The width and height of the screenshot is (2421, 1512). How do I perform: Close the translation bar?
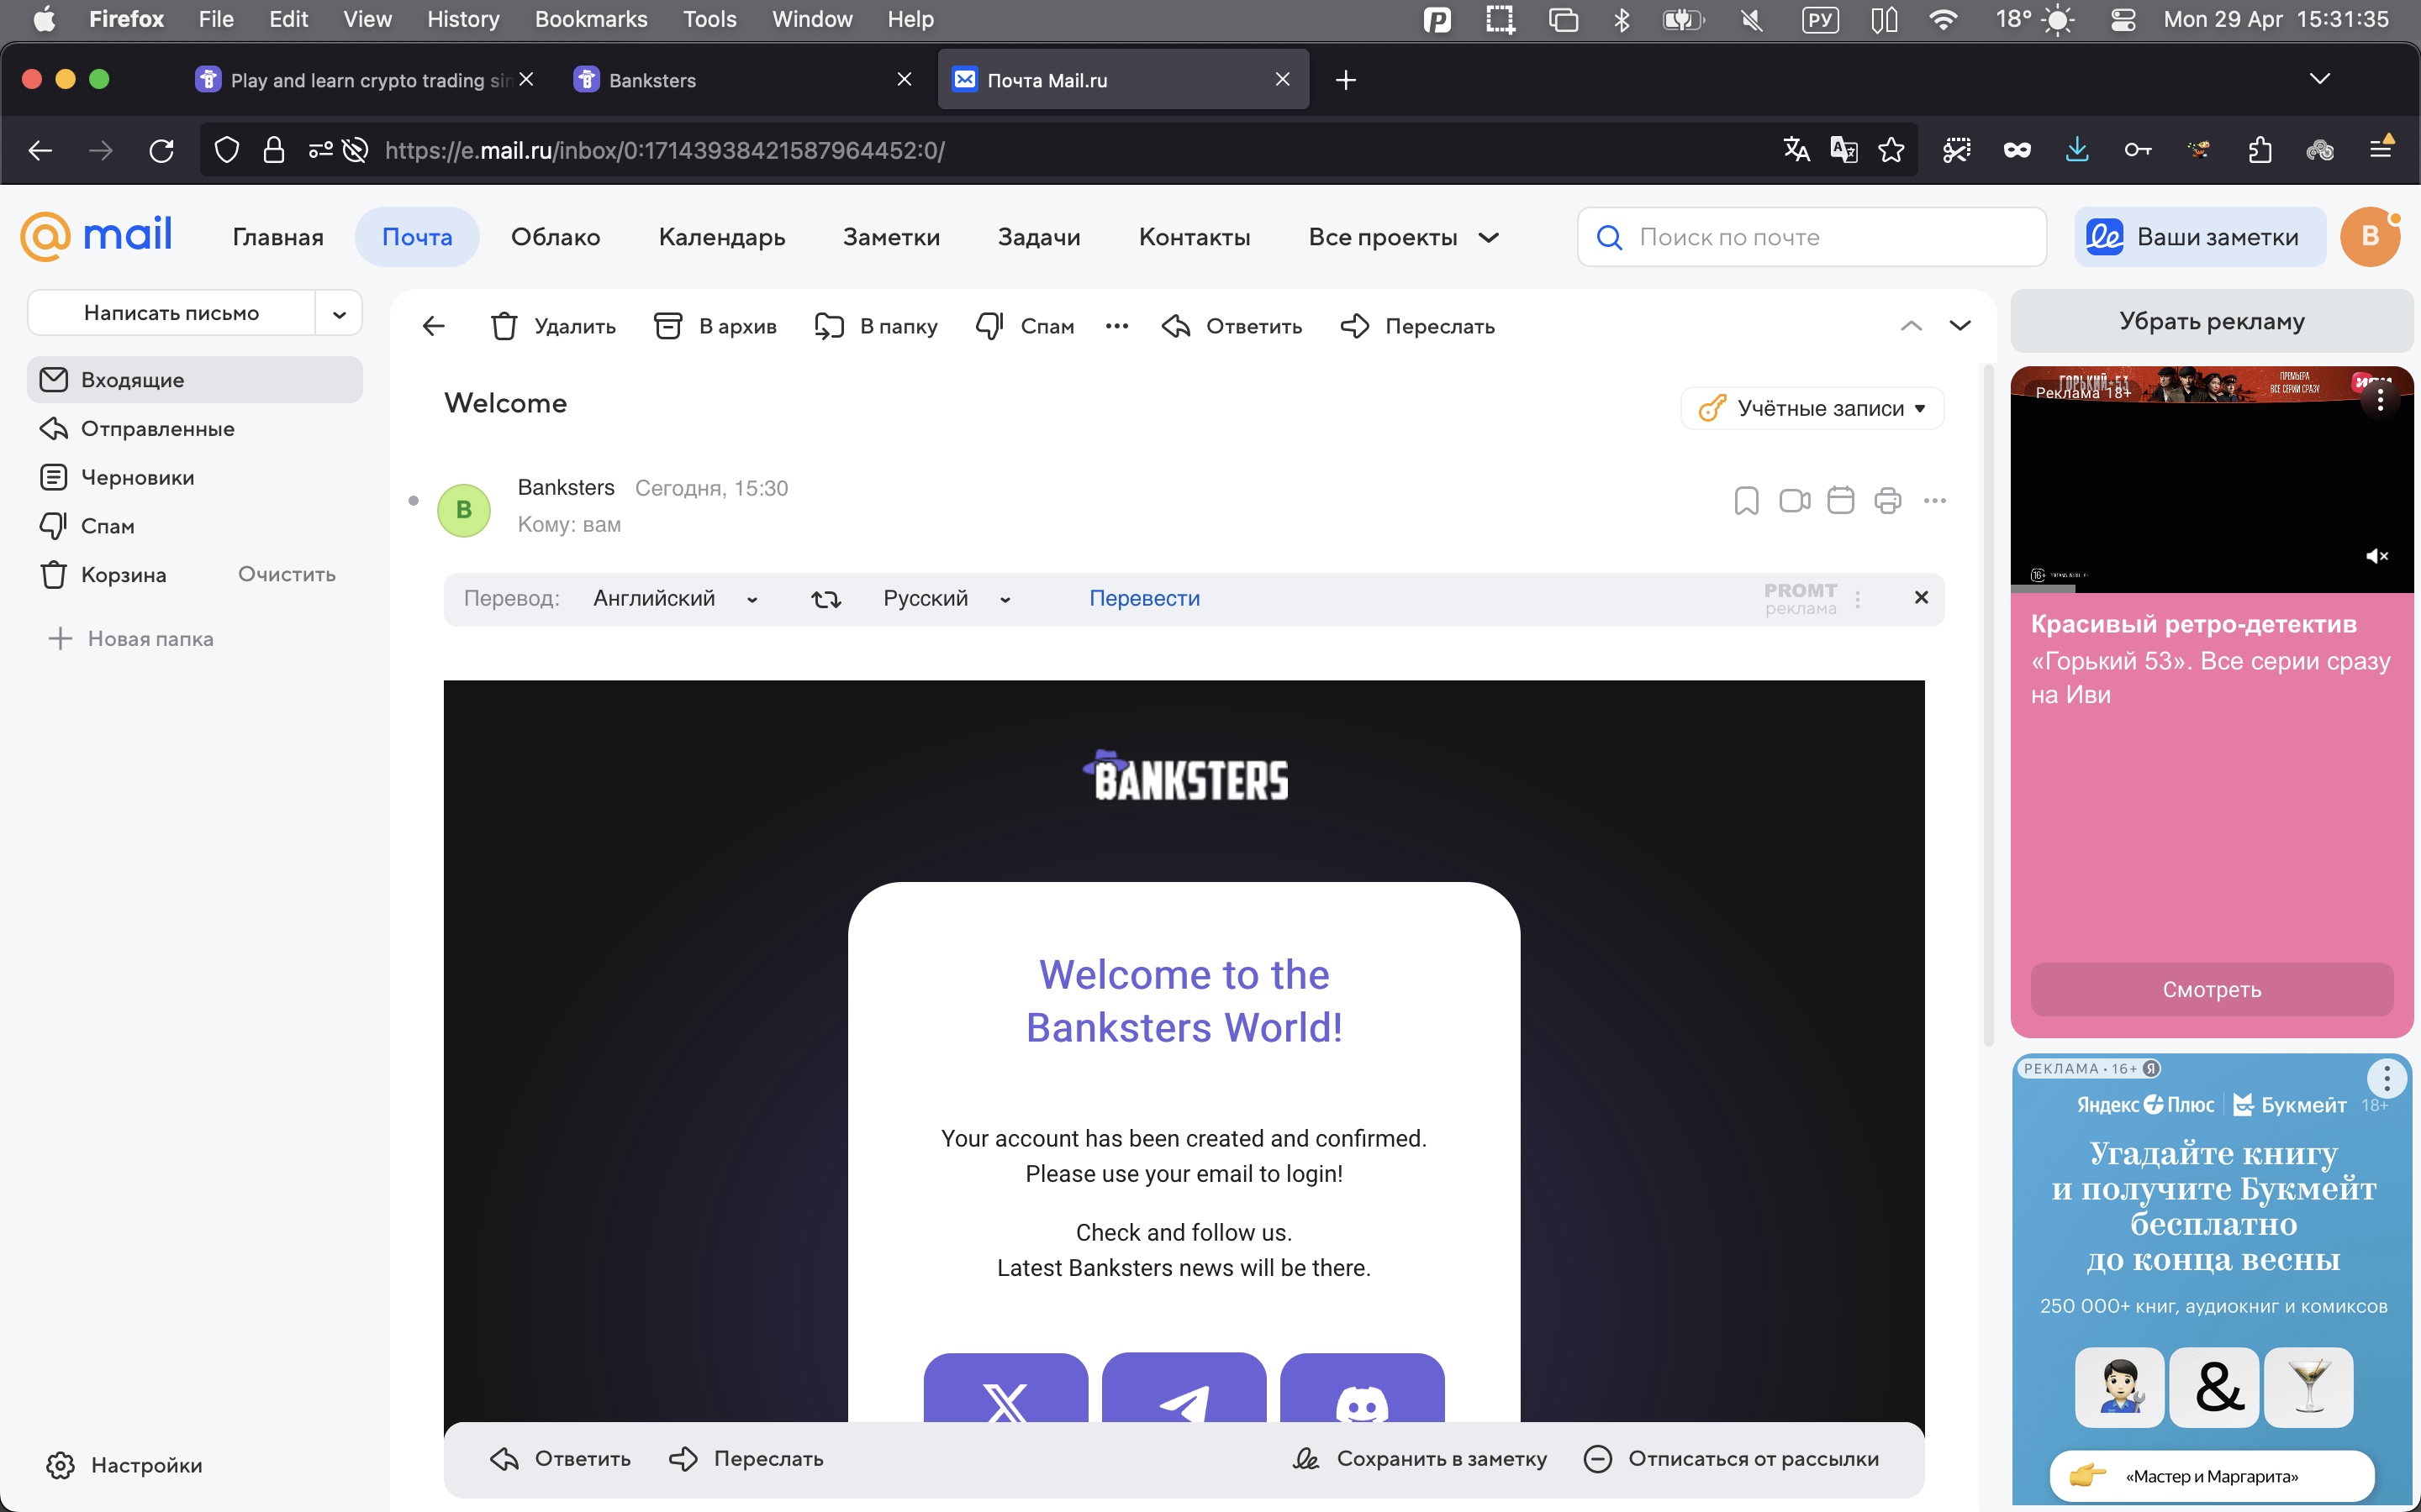click(1921, 597)
